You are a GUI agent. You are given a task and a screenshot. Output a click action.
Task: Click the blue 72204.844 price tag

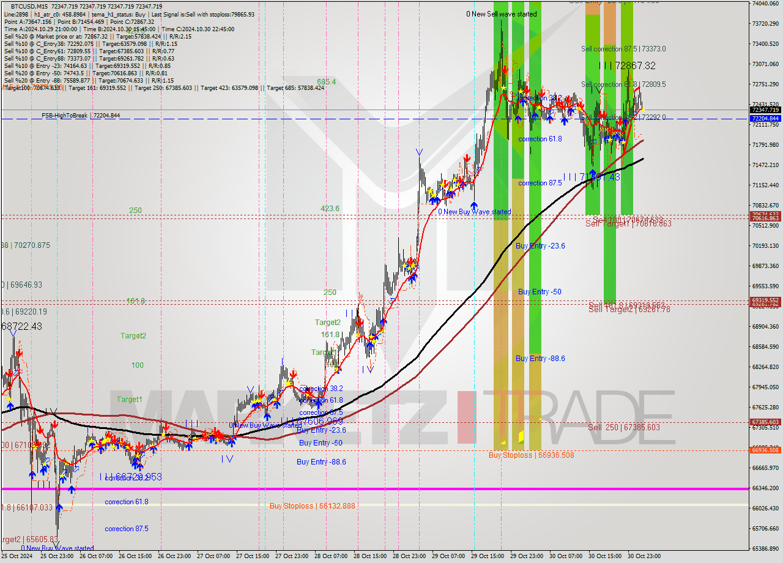point(765,118)
